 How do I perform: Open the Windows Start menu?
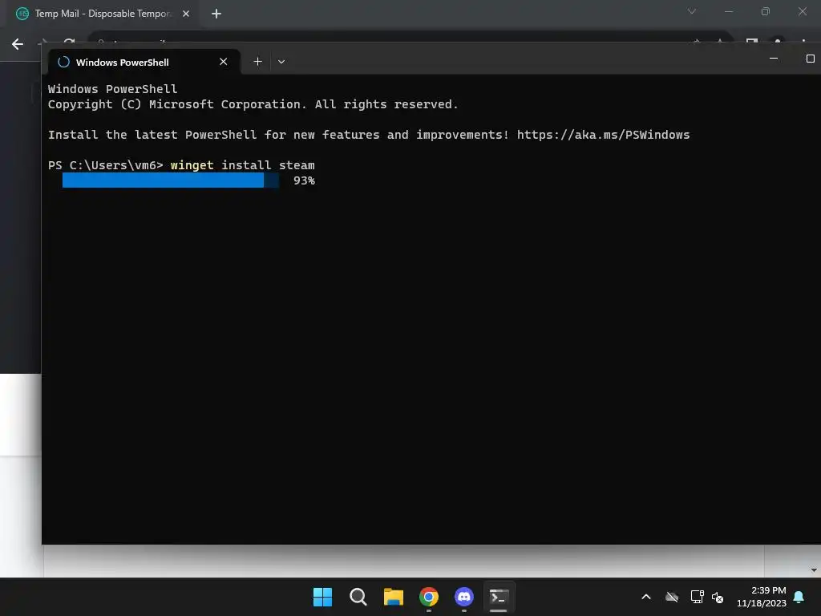pos(322,597)
